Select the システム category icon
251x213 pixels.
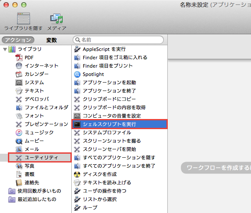click(19, 83)
